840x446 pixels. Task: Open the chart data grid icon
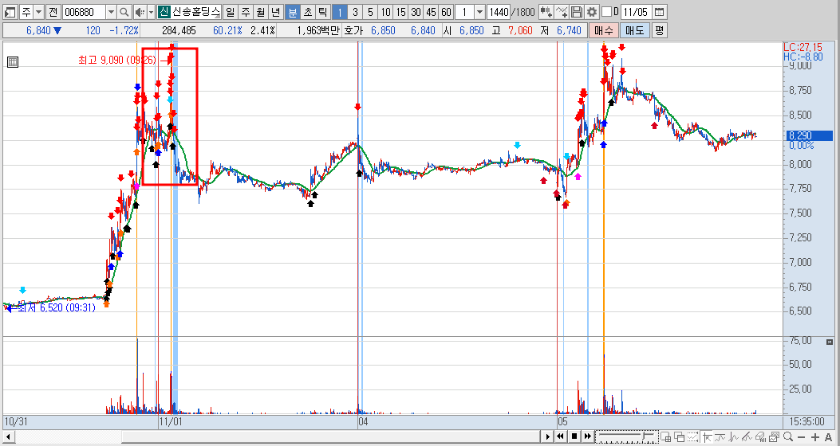pyautogui.click(x=12, y=62)
